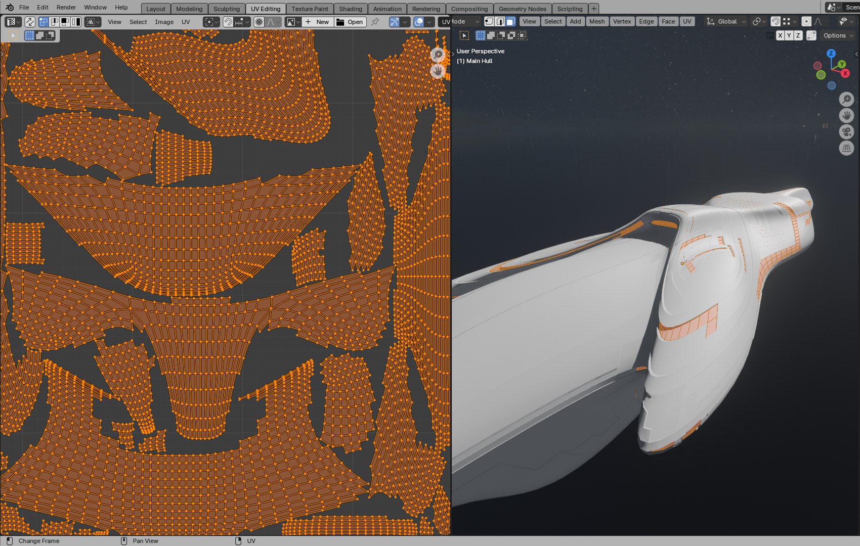860x546 pixels.
Task: Open Mesh menu in 3D viewport
Action: [x=596, y=21]
